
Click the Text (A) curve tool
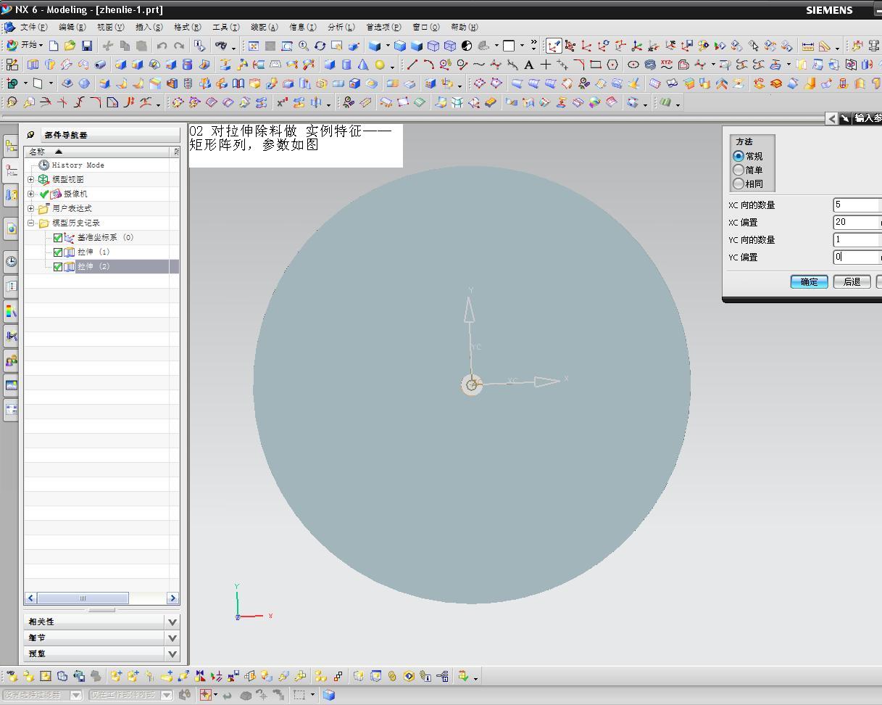click(528, 65)
